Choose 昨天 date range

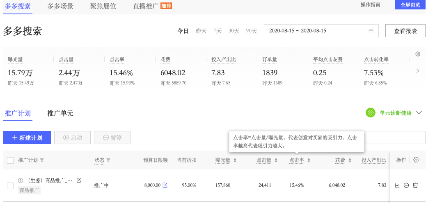tap(201, 31)
